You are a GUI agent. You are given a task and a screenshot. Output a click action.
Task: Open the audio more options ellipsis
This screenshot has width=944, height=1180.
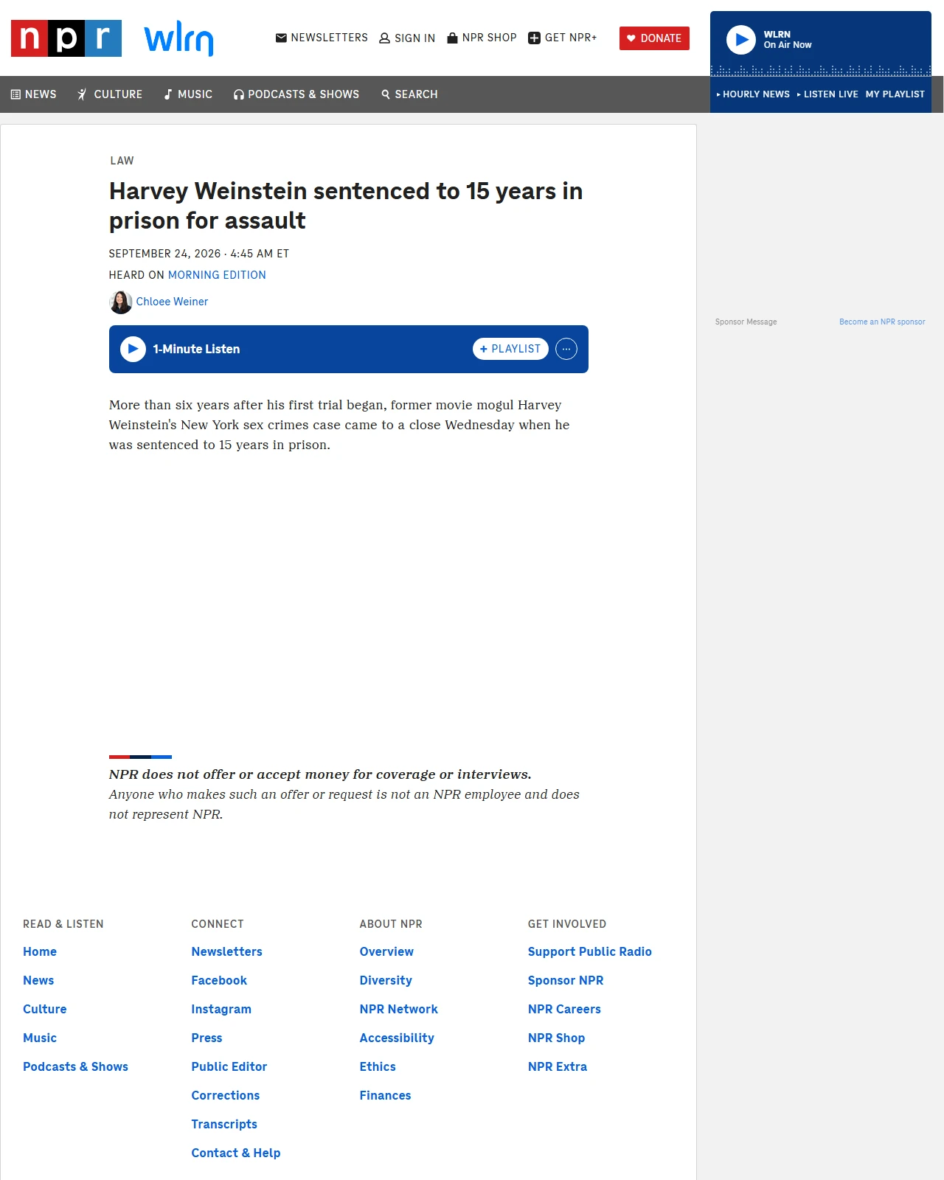click(566, 349)
